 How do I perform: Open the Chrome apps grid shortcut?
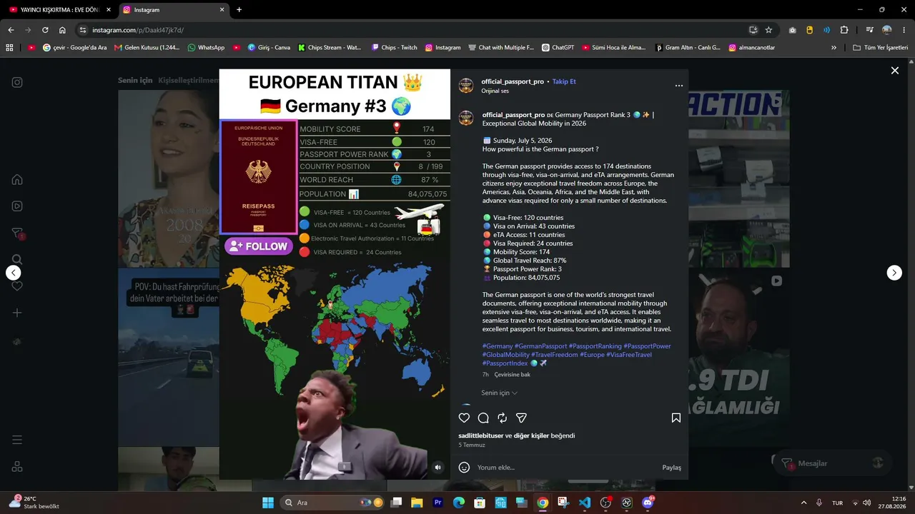9,48
